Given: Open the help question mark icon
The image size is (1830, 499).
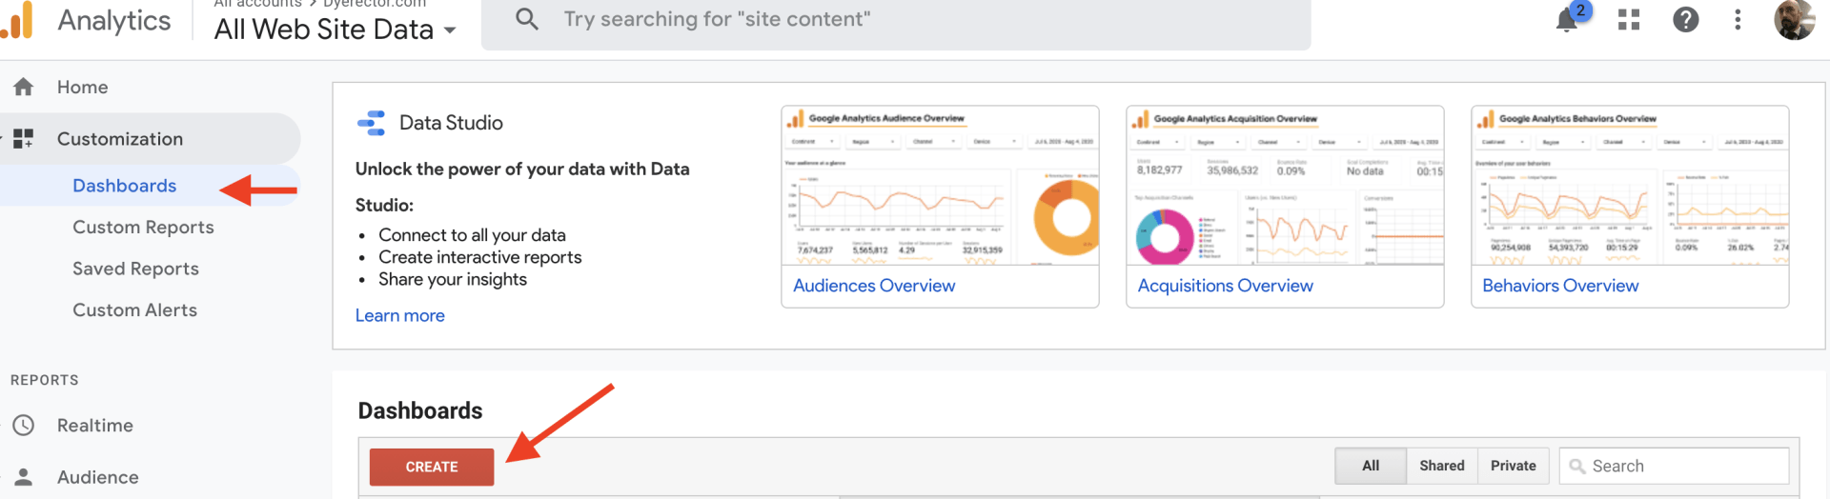Looking at the screenshot, I should click(1685, 20).
